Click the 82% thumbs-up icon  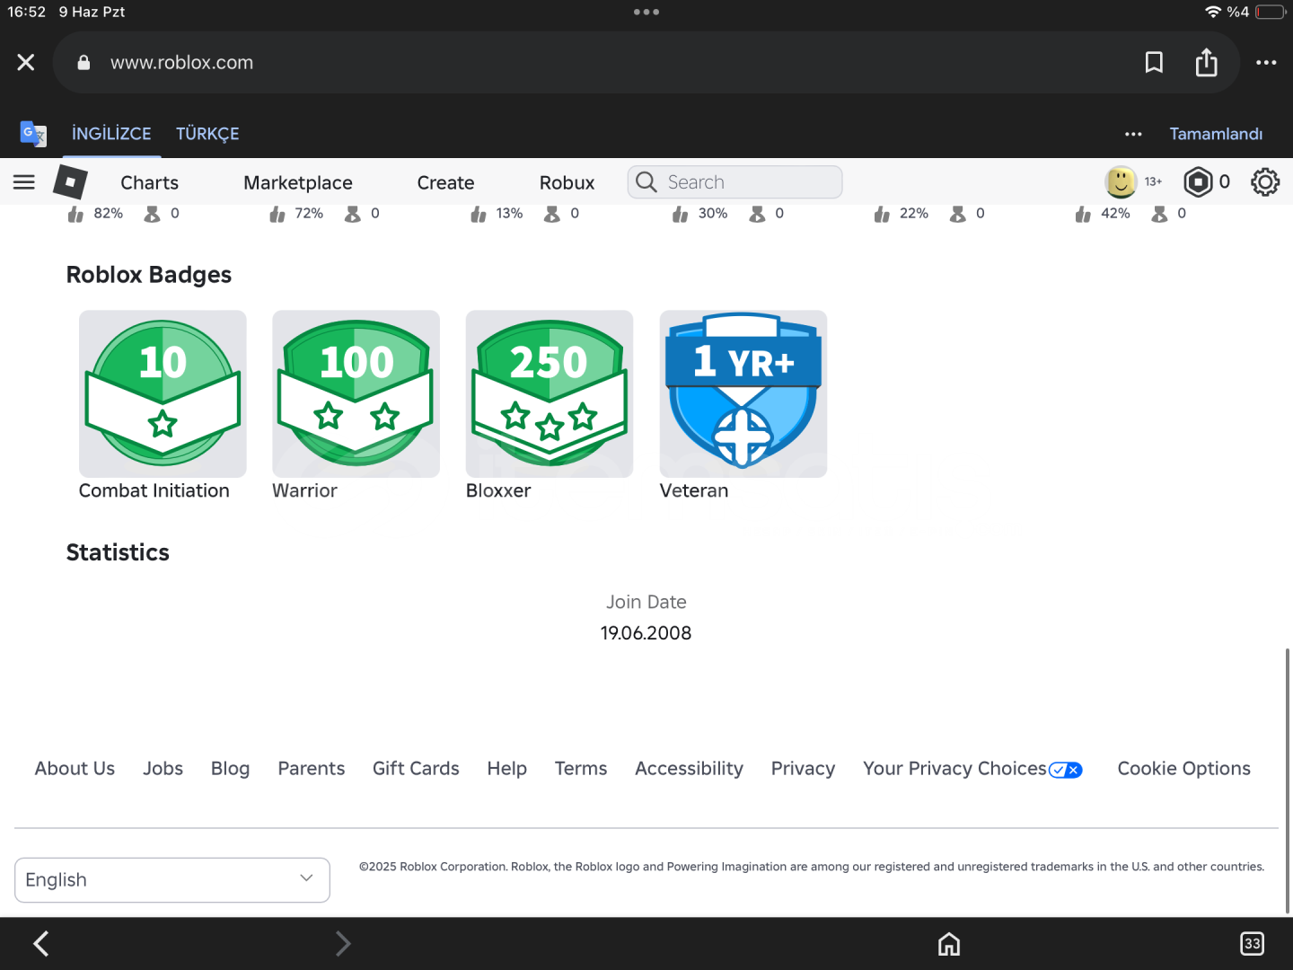pos(75,214)
